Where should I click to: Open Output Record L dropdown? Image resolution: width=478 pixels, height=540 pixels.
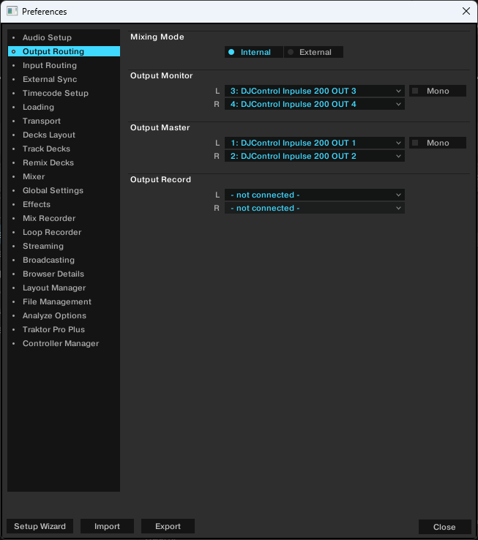click(314, 195)
